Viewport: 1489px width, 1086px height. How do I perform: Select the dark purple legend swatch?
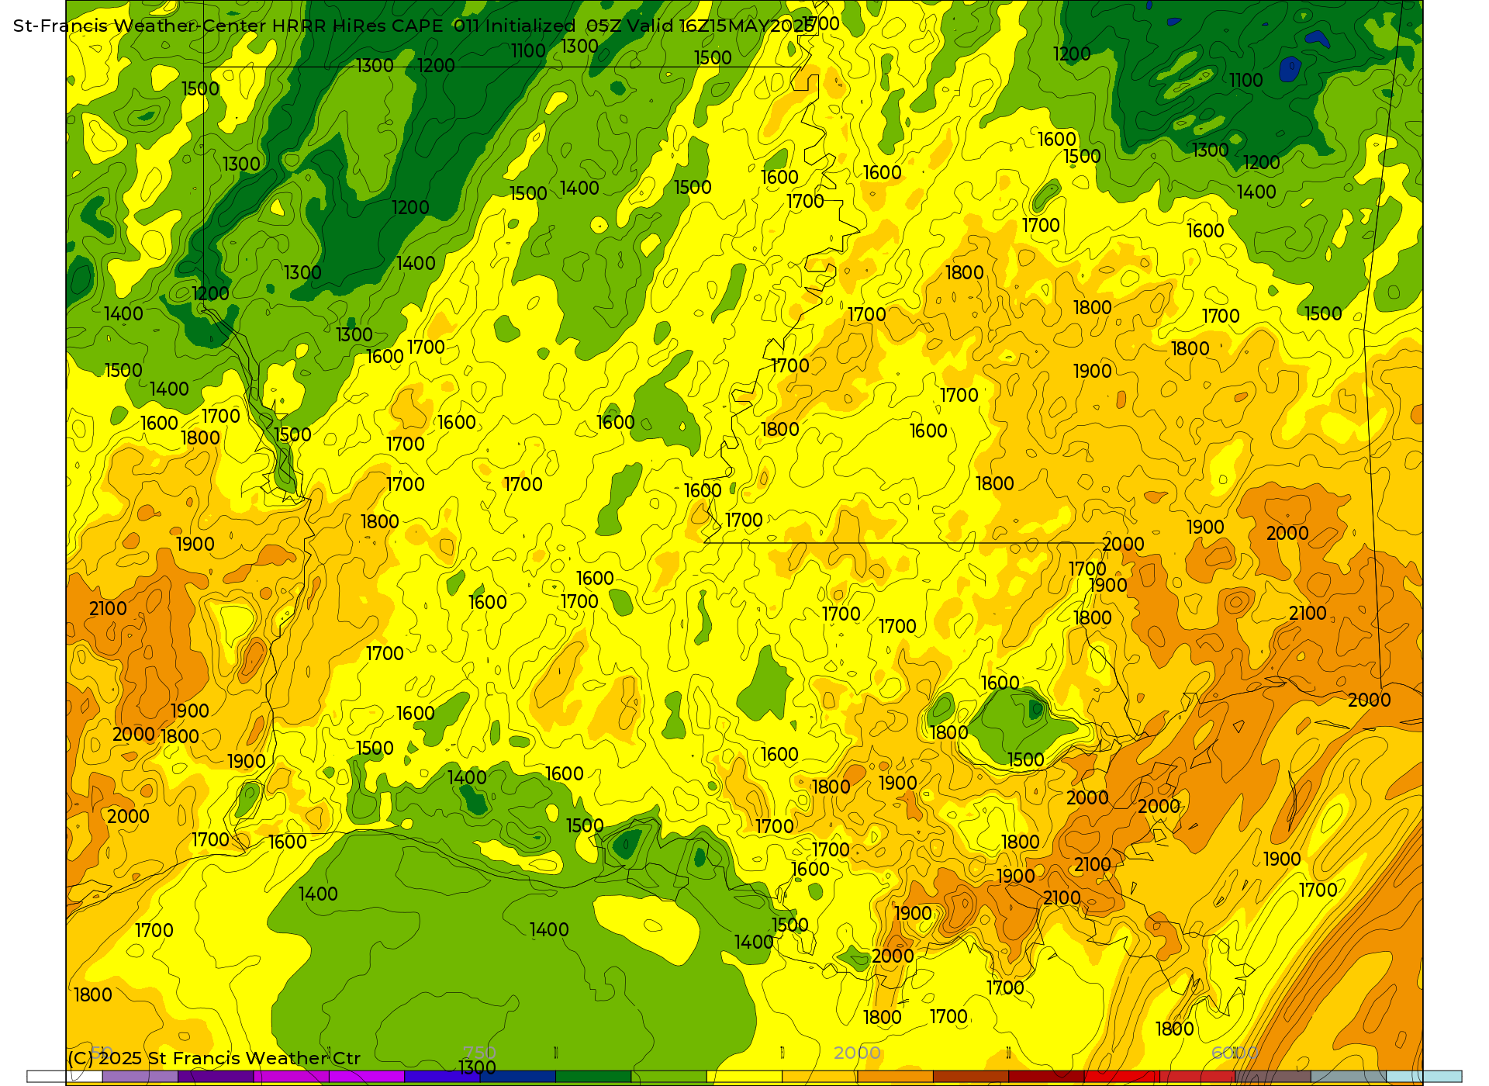(216, 1077)
